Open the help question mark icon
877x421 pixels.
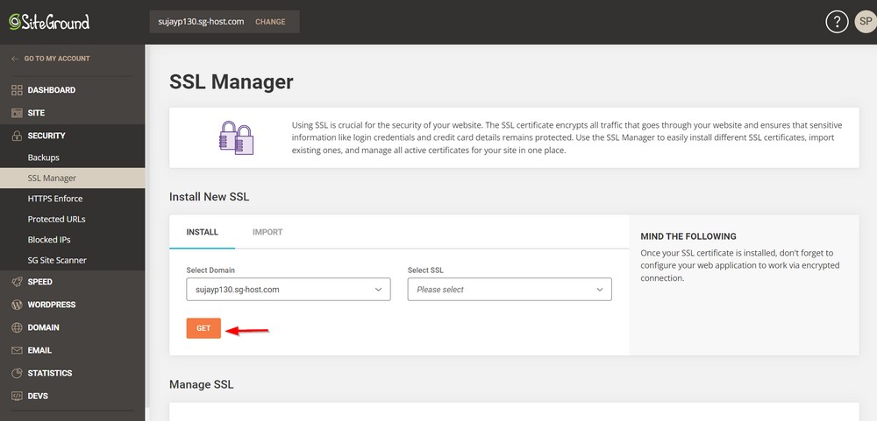837,22
